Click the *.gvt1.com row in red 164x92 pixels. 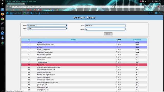(x=84, y=65)
